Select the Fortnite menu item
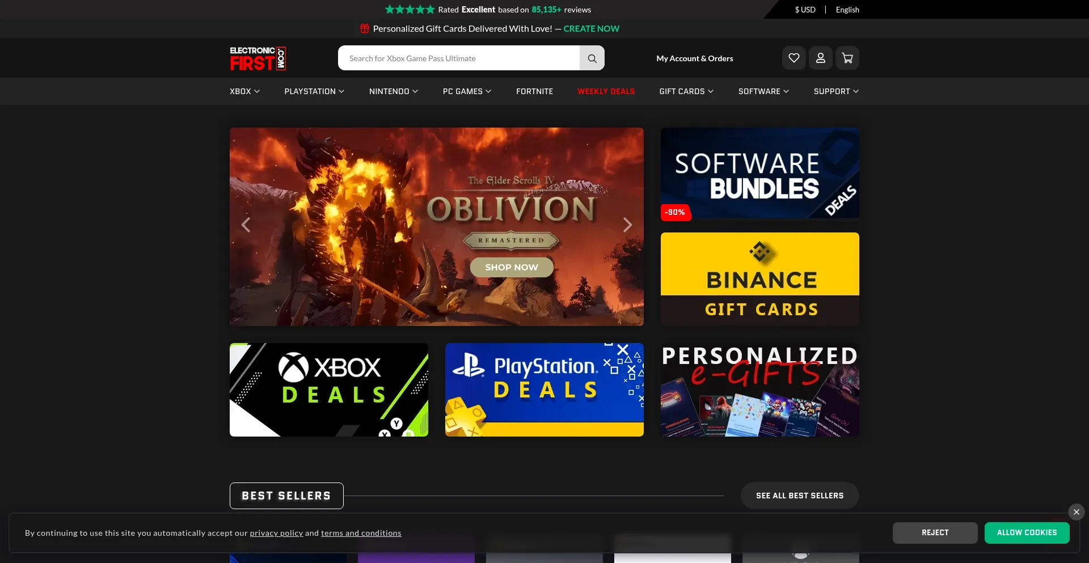Image resolution: width=1089 pixels, height=563 pixels. click(534, 91)
